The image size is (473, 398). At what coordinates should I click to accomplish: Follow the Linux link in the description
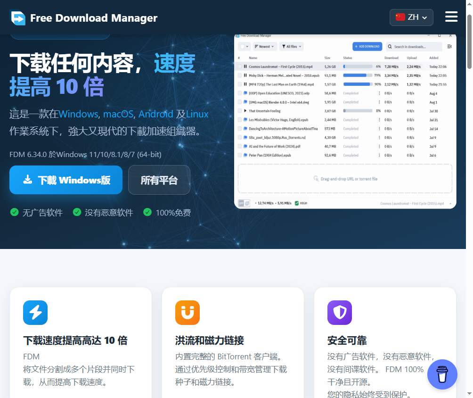point(197,114)
